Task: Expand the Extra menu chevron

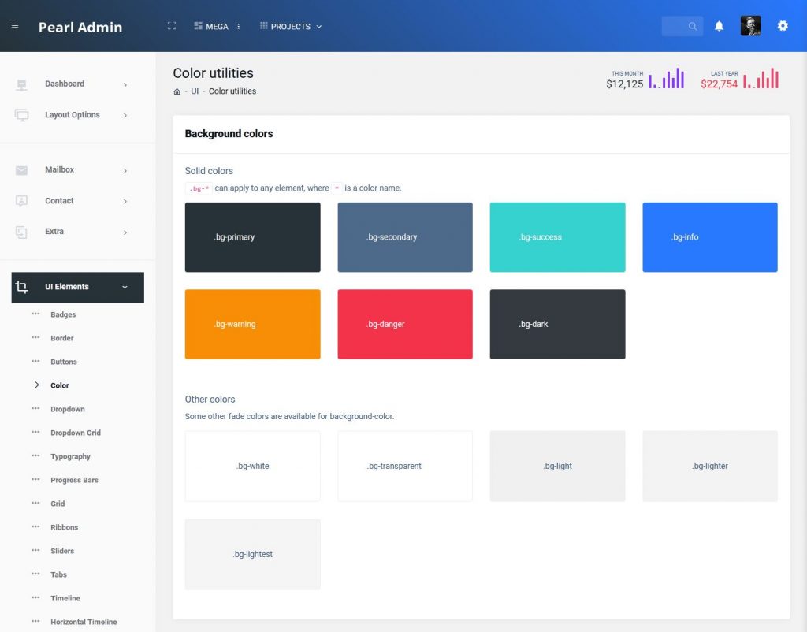Action: click(x=125, y=232)
